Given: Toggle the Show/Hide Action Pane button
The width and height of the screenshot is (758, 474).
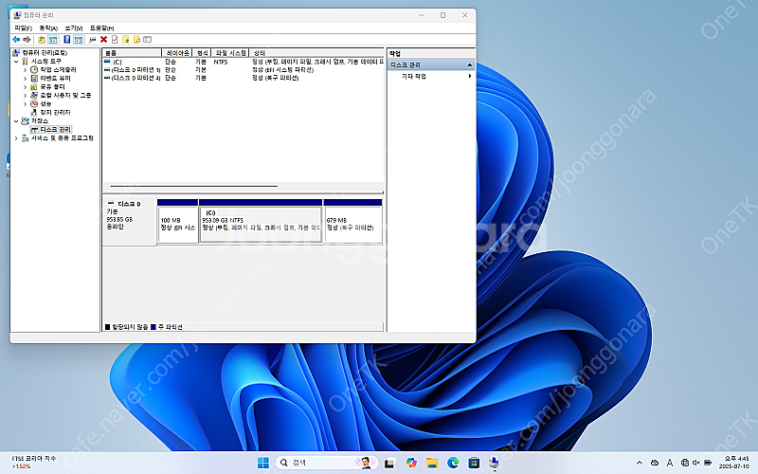Looking at the screenshot, I should click(79, 40).
